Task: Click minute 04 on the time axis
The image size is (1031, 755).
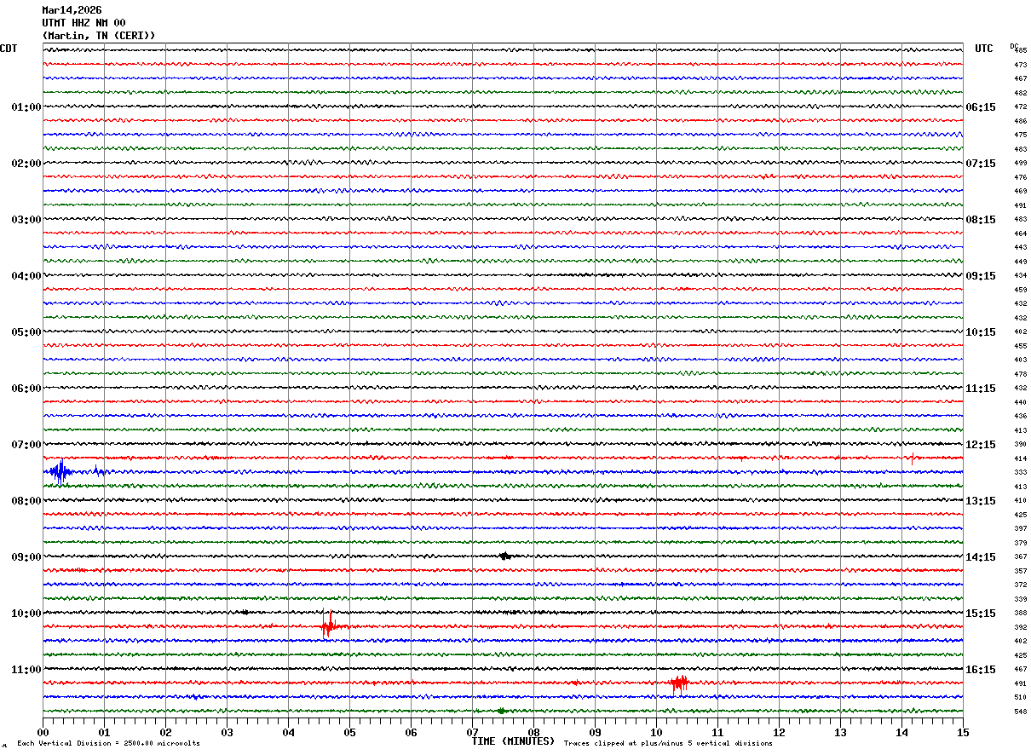Action: pos(288,732)
